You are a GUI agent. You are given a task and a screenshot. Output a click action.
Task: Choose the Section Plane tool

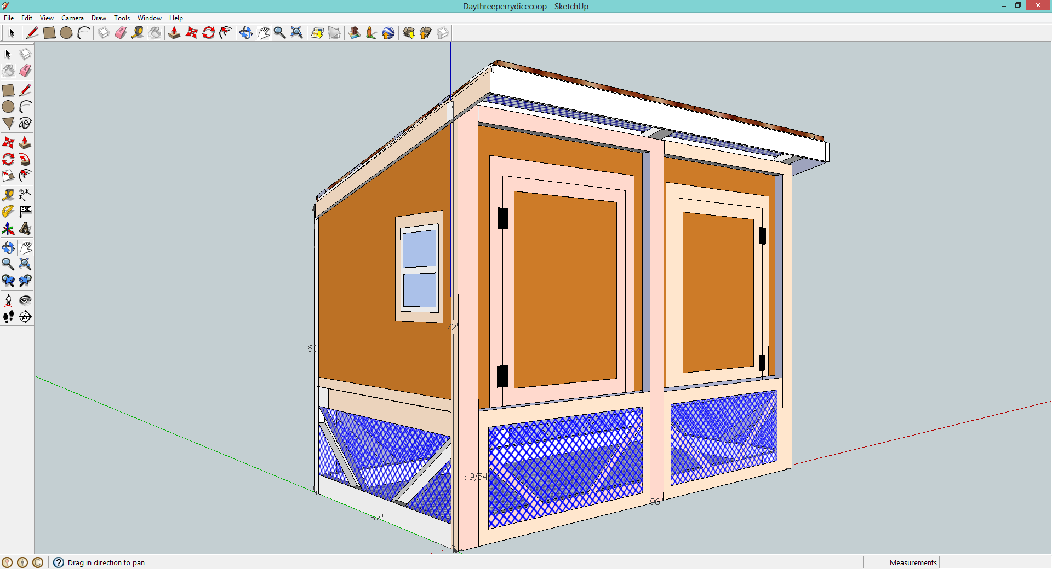pyautogui.click(x=25, y=317)
